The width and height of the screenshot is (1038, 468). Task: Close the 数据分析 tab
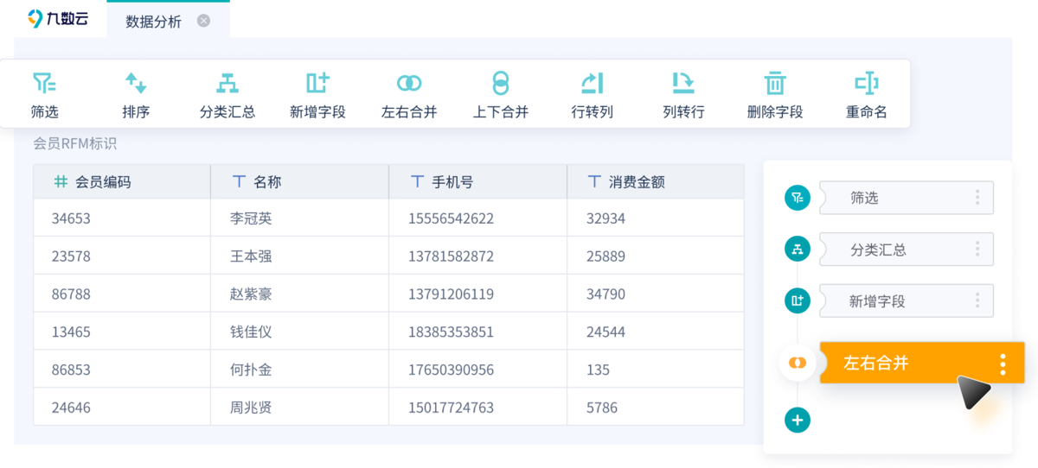[x=203, y=21]
